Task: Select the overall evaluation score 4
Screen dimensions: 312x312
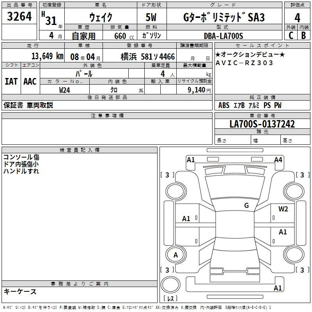Action: (x=297, y=18)
